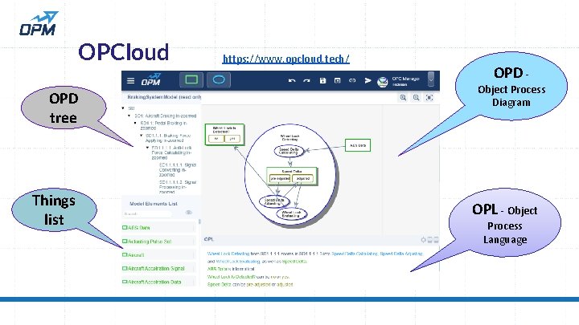Image resolution: width=579 pixels, height=325 pixels.
Task: Select the blue ellipse Process tool
Action: pos(219,79)
